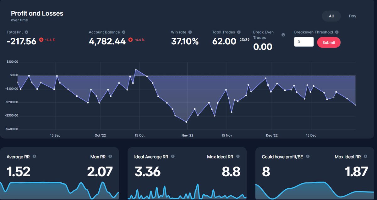377x200 pixels.
Task: Click the highest chart point before 15 Oct
Action: point(136,69)
